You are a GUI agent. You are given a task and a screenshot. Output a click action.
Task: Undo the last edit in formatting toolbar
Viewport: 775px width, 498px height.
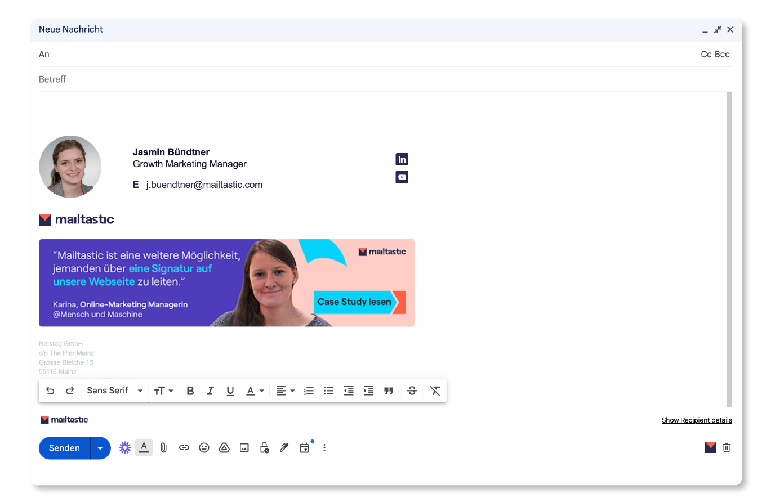(x=50, y=391)
